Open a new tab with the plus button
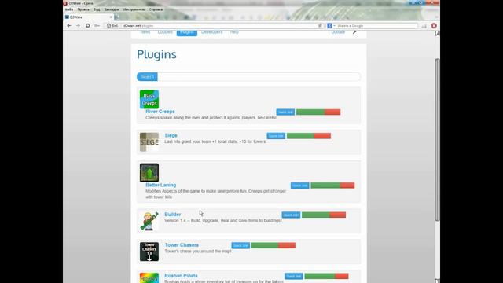This screenshot has width=503, height=283. coord(117,17)
